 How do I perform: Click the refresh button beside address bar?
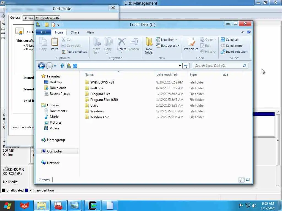pyautogui.click(x=186, y=66)
